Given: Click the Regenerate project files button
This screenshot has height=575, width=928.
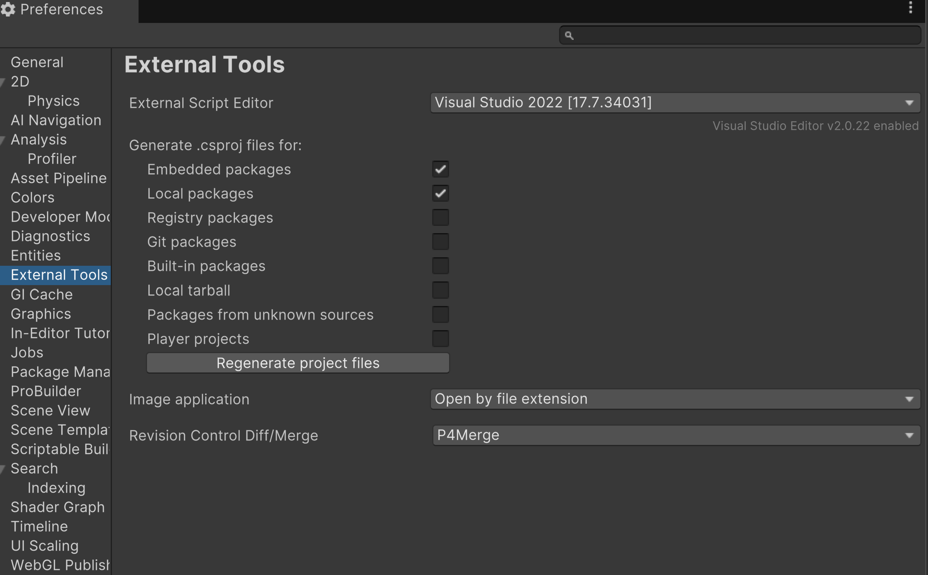Looking at the screenshot, I should click(x=297, y=362).
